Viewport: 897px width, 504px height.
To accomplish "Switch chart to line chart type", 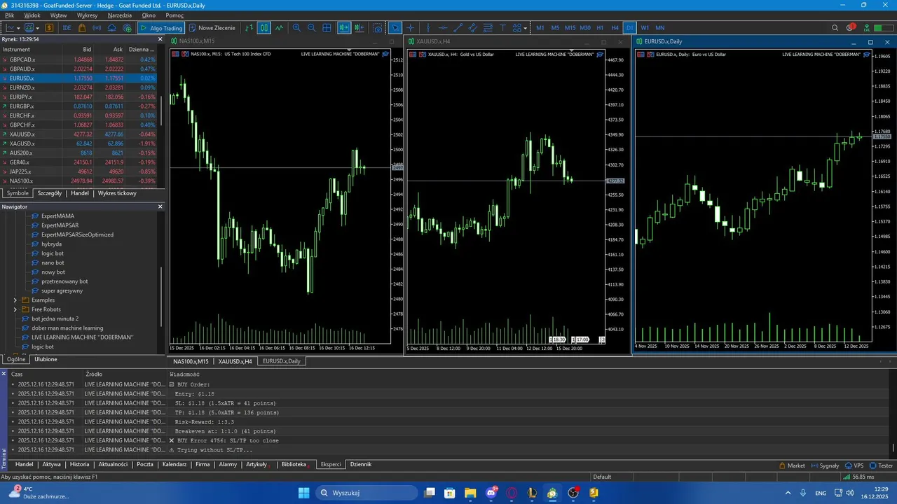I will point(279,28).
